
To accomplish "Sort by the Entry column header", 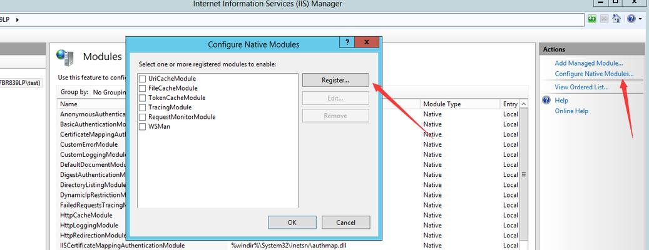I will coord(510,104).
